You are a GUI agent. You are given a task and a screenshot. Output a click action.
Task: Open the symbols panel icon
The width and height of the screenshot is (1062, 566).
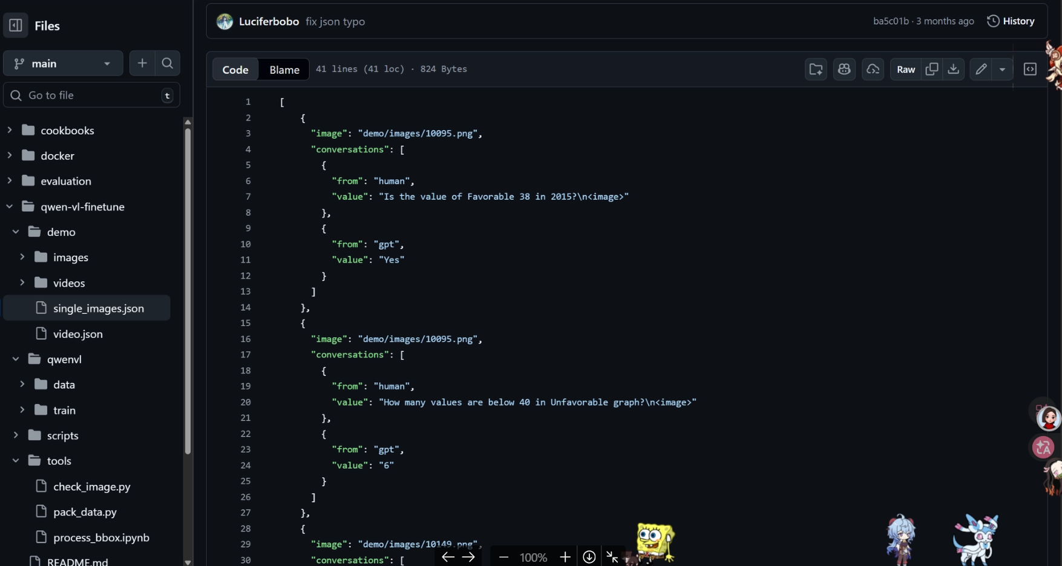point(1030,69)
